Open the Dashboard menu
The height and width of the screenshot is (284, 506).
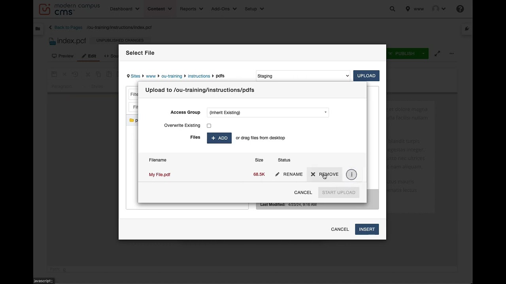coord(125,9)
